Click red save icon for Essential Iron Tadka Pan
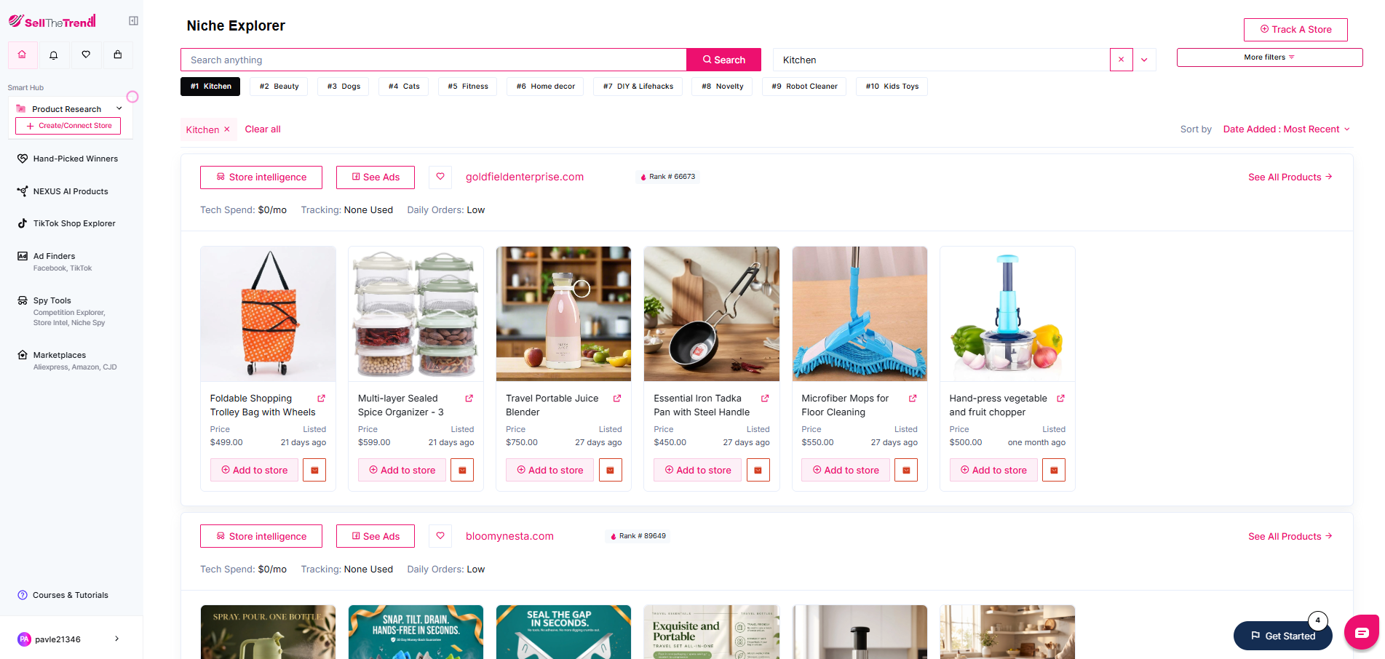1385x659 pixels. [758, 470]
